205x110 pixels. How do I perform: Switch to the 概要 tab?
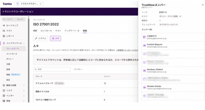(35, 31)
